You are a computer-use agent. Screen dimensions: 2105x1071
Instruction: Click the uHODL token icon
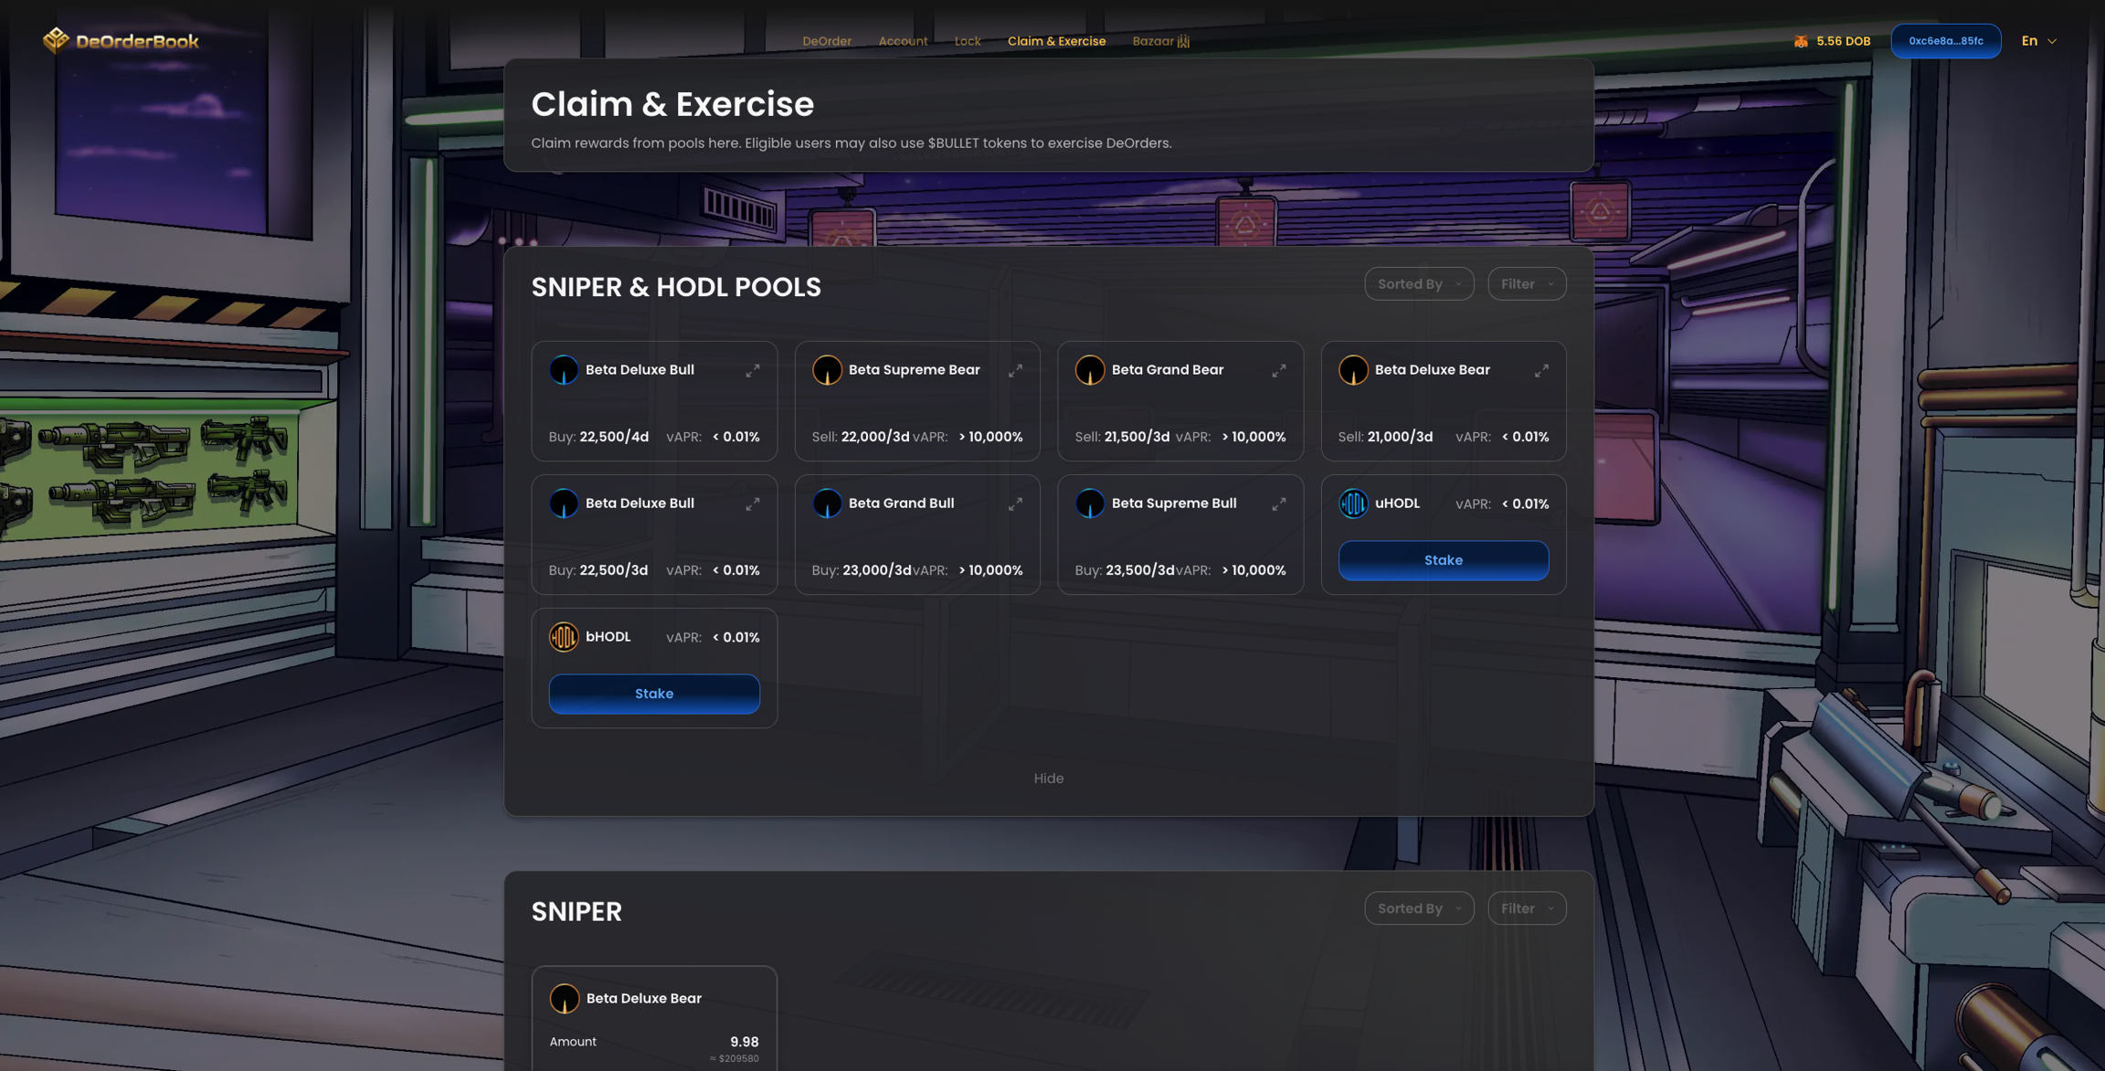click(1353, 504)
